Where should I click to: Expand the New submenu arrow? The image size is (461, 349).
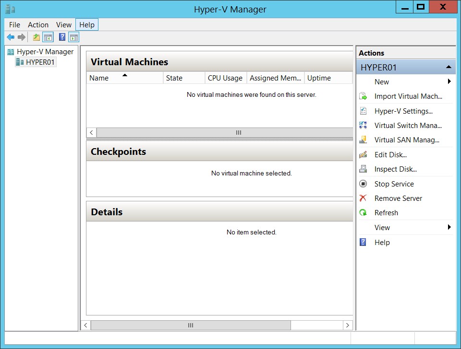click(x=449, y=82)
